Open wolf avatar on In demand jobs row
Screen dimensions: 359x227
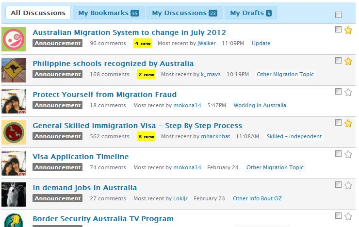pyautogui.click(x=14, y=195)
